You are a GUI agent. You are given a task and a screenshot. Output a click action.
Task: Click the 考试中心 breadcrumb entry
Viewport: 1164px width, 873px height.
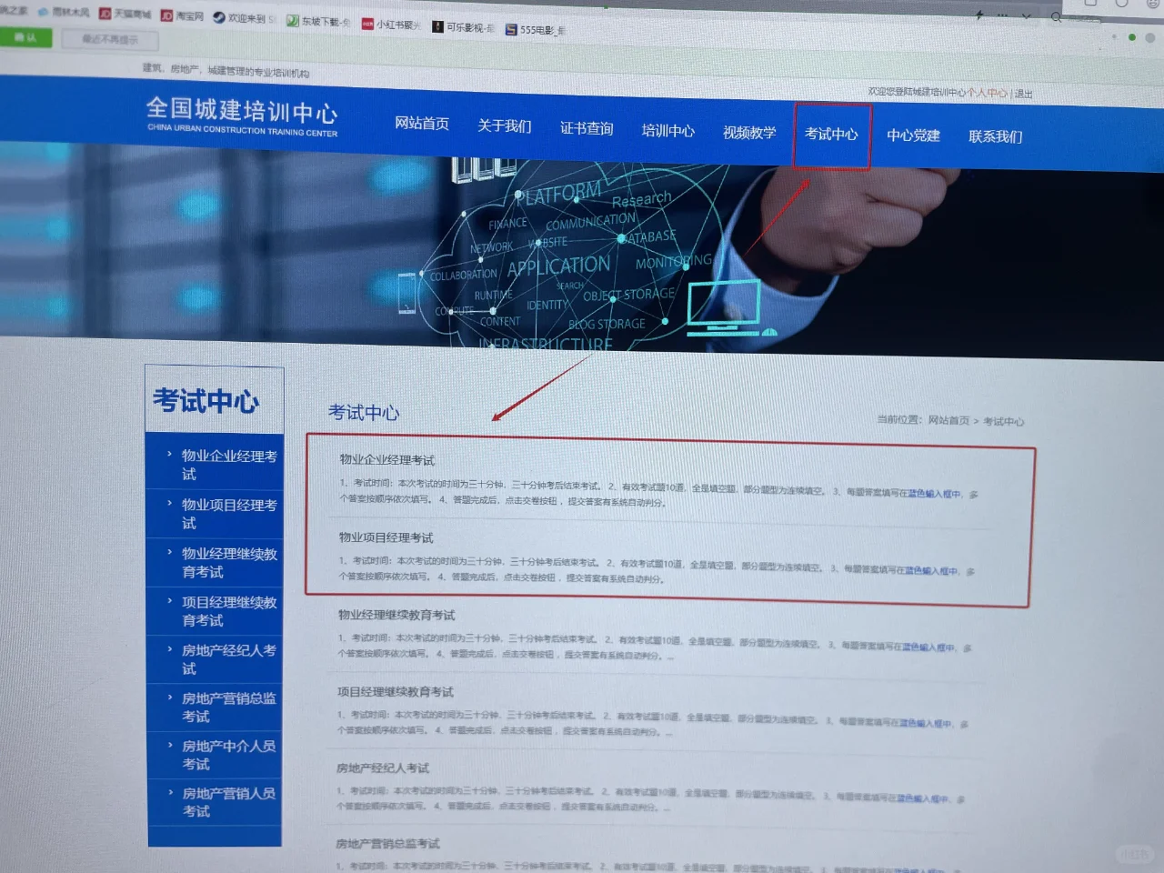[x=1003, y=421]
